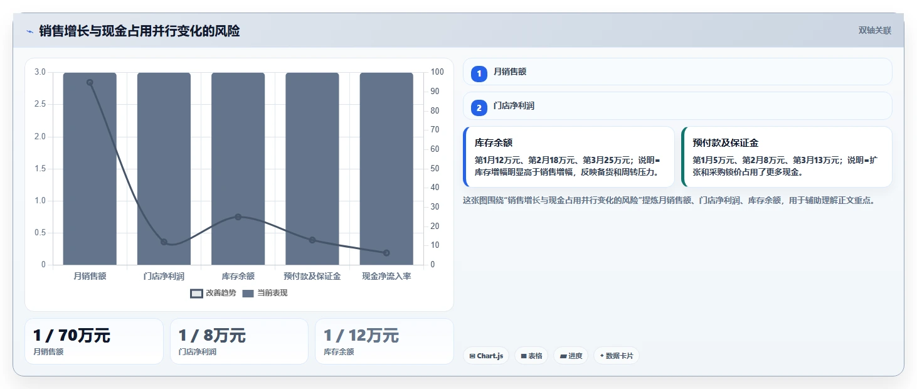The width and height of the screenshot is (917, 389).
Task: Click the Chart.js chip icon
Action: point(472,356)
